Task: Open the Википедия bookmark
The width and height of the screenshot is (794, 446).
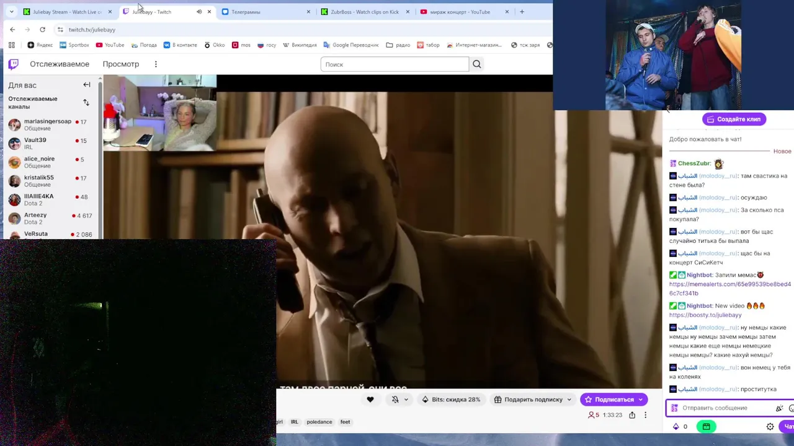Action: click(x=300, y=45)
